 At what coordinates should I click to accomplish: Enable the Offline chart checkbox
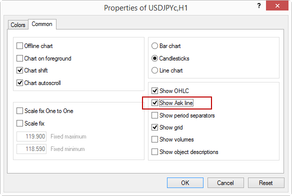coord(19,46)
